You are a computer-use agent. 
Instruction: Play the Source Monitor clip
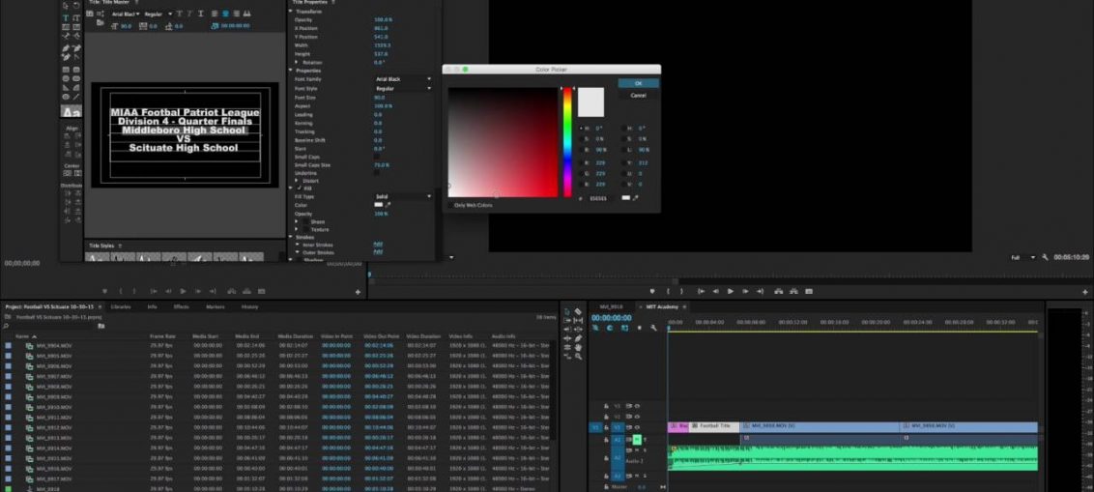183,291
